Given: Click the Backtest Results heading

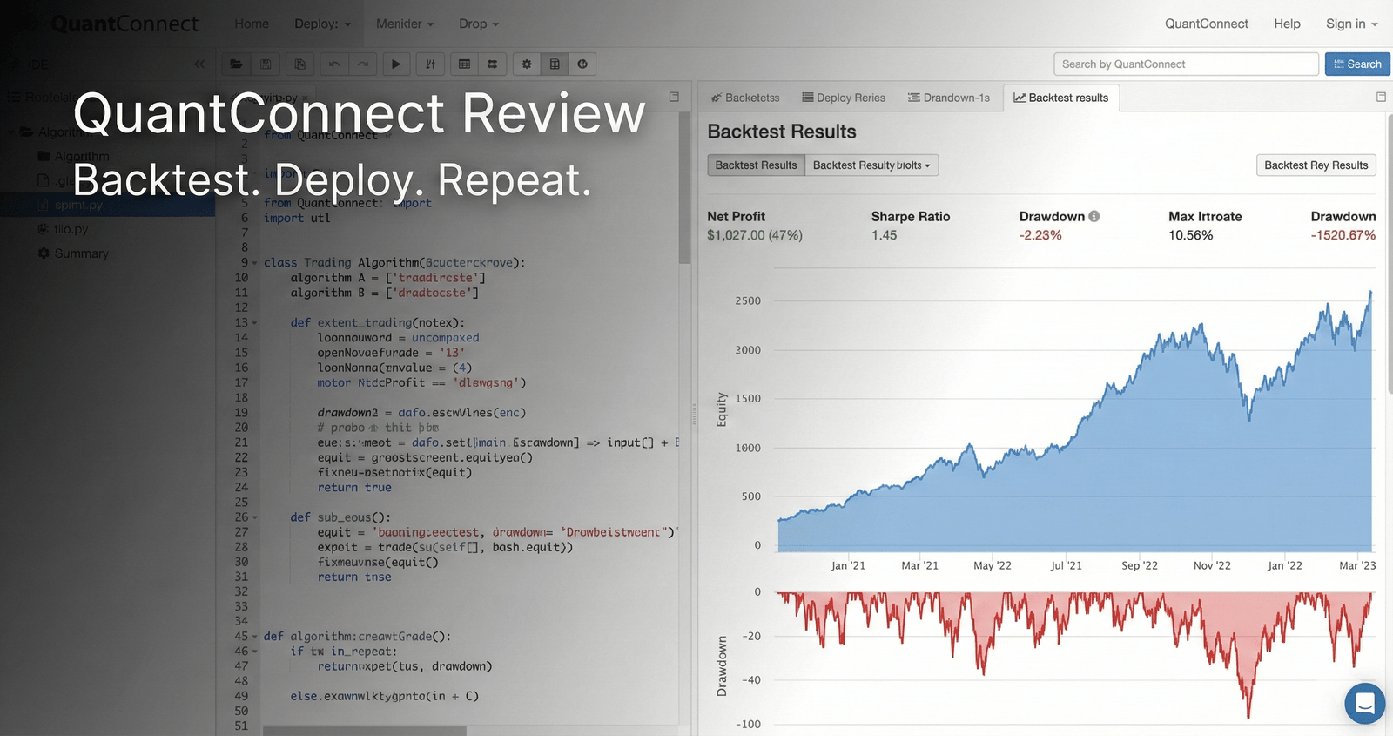Looking at the screenshot, I should tap(782, 132).
